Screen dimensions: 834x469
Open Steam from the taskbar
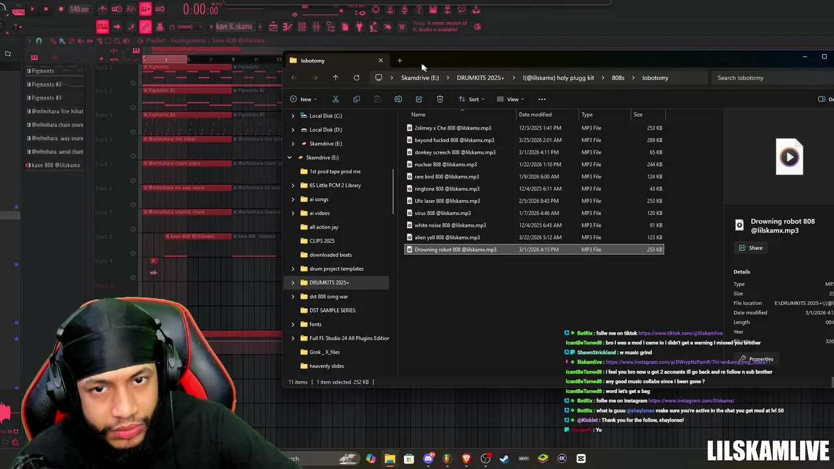tap(504, 459)
